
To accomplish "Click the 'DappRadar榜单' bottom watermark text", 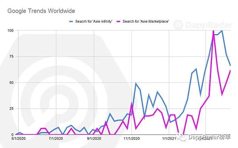I will click(209, 137).
